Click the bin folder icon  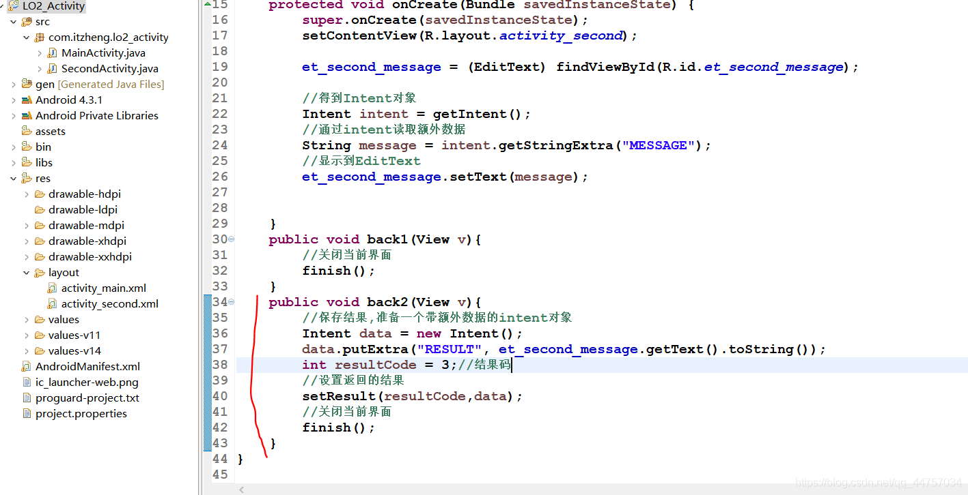click(x=27, y=147)
